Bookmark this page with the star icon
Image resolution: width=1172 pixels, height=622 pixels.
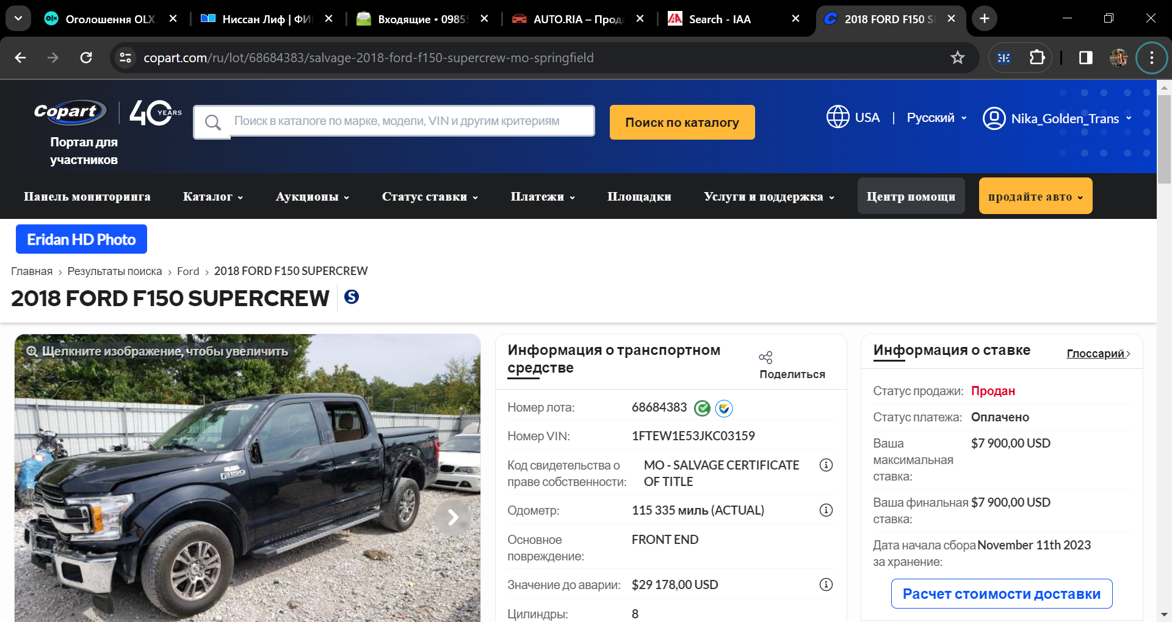(957, 58)
